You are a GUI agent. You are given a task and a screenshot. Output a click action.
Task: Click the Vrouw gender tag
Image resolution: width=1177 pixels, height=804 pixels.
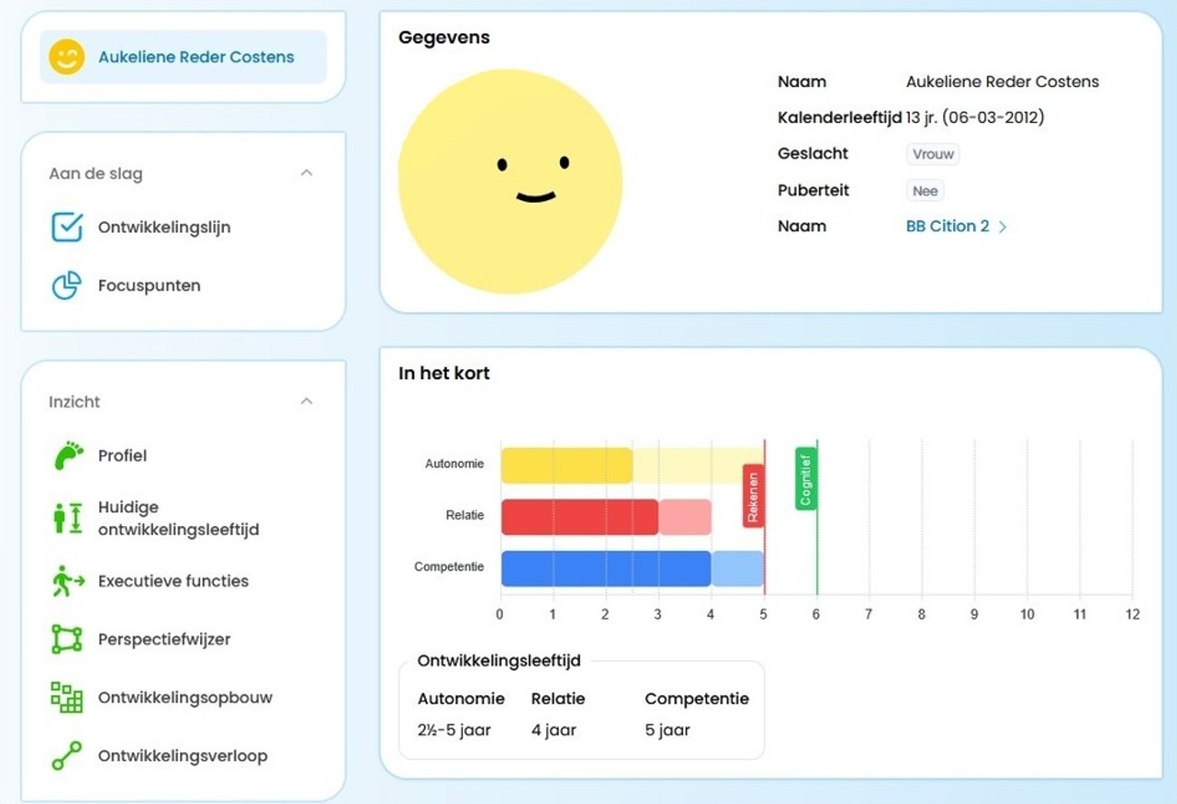pyautogui.click(x=932, y=154)
